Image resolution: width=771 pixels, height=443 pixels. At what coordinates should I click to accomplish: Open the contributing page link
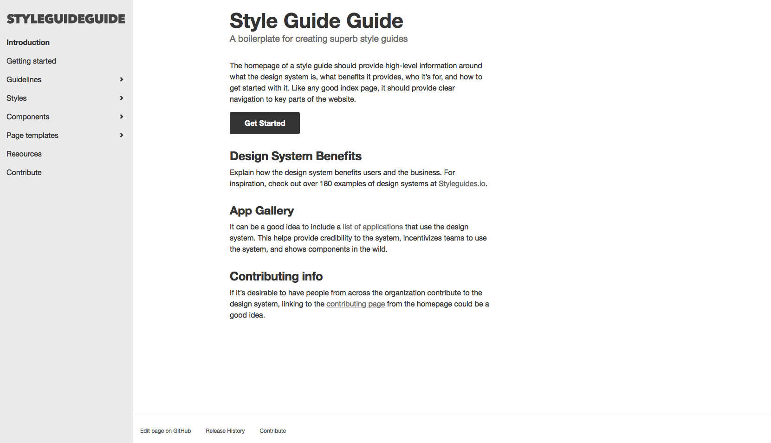coord(356,304)
